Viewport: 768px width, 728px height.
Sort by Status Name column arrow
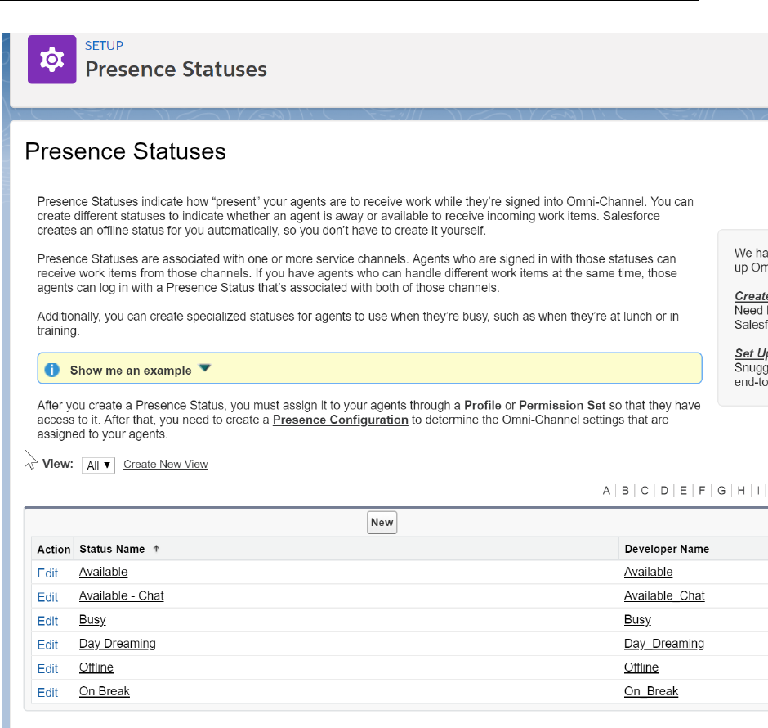point(156,549)
